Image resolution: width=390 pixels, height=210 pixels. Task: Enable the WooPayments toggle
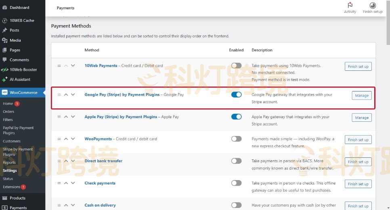tap(236, 139)
